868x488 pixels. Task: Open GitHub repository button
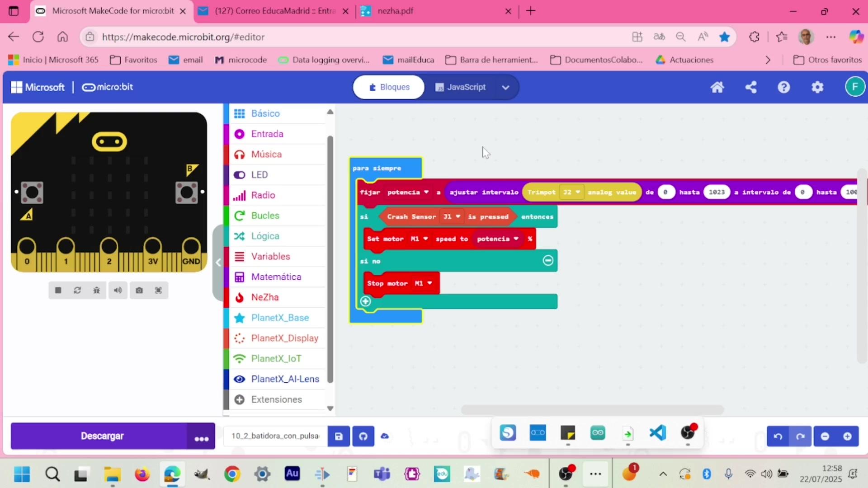coord(363,436)
